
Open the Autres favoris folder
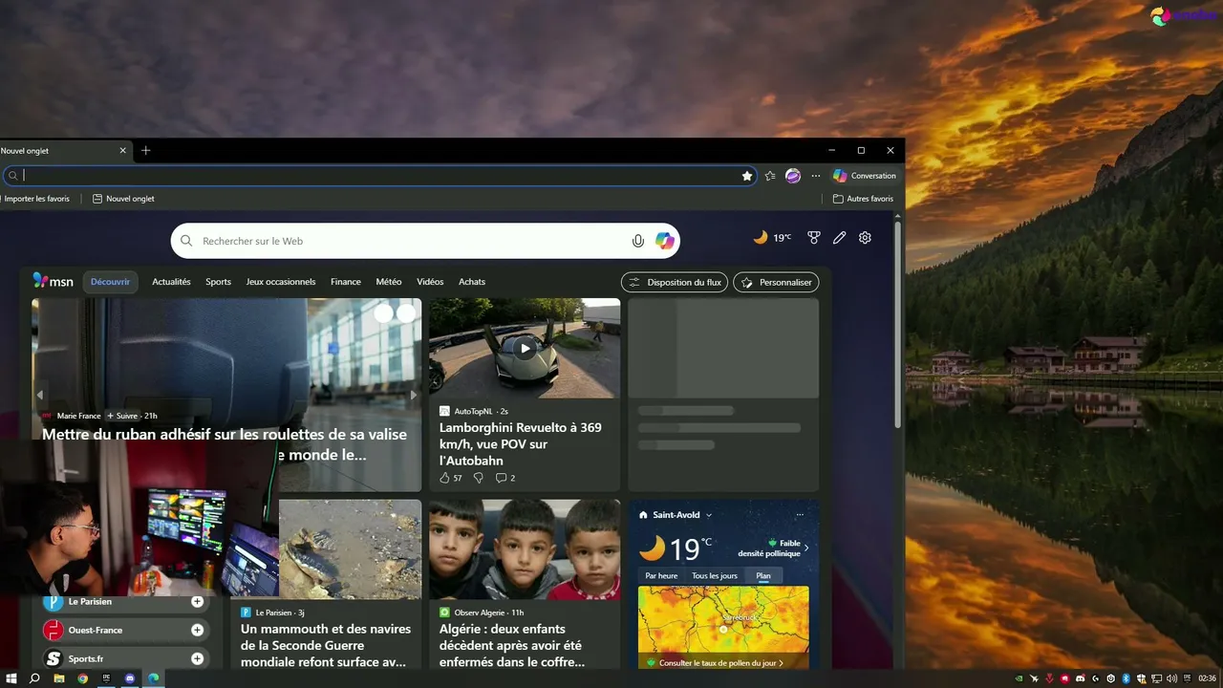863,199
